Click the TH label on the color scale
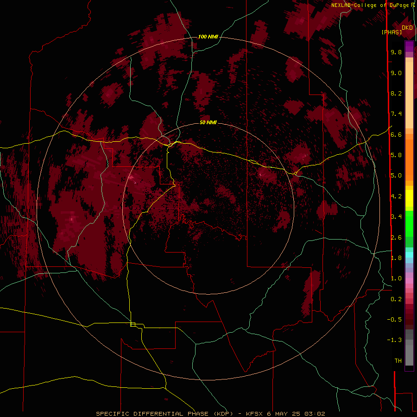This screenshot has width=417, height=417. tap(398, 360)
